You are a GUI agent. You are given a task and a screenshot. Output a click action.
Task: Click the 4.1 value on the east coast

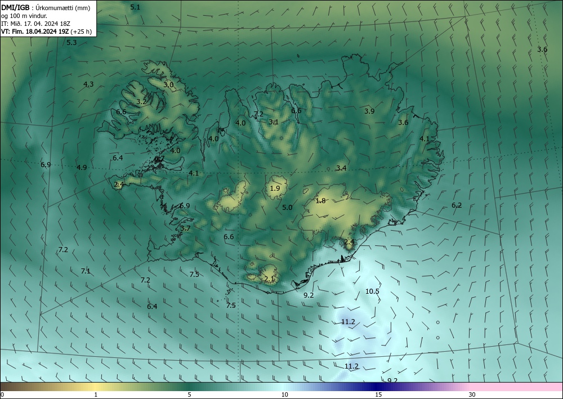(425, 139)
